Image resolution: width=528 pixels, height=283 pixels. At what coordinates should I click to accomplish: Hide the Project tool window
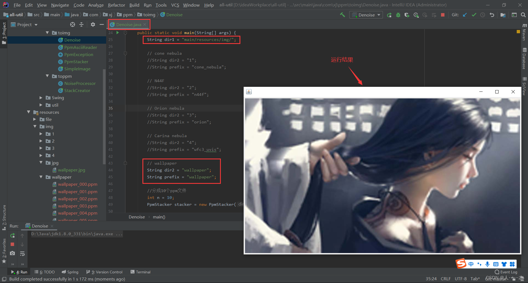tap(101, 24)
